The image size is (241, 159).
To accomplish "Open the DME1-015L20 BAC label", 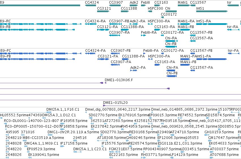I will pos(116,103).
